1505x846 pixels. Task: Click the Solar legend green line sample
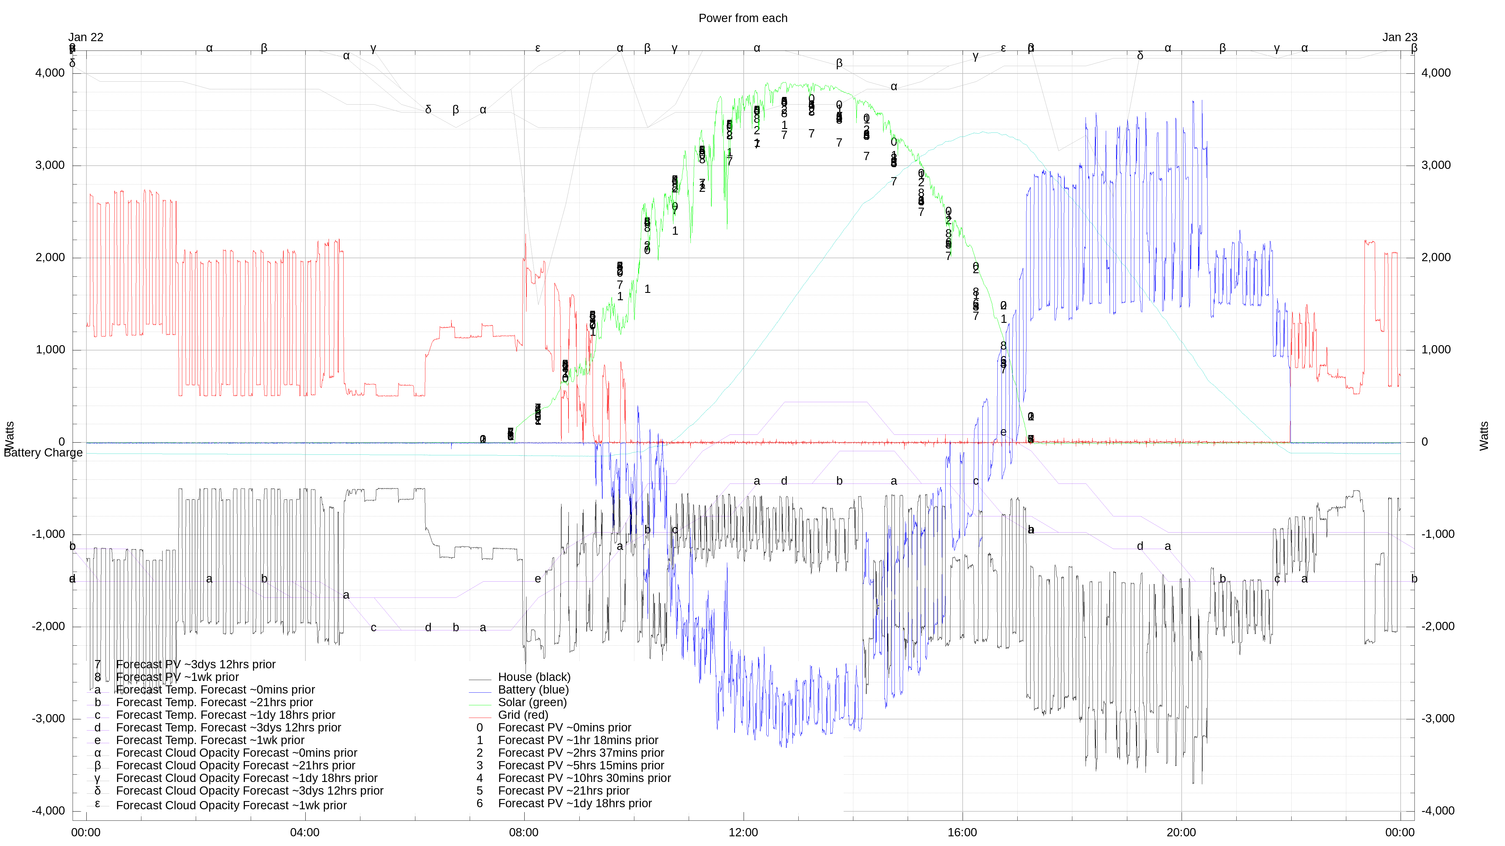click(x=480, y=705)
